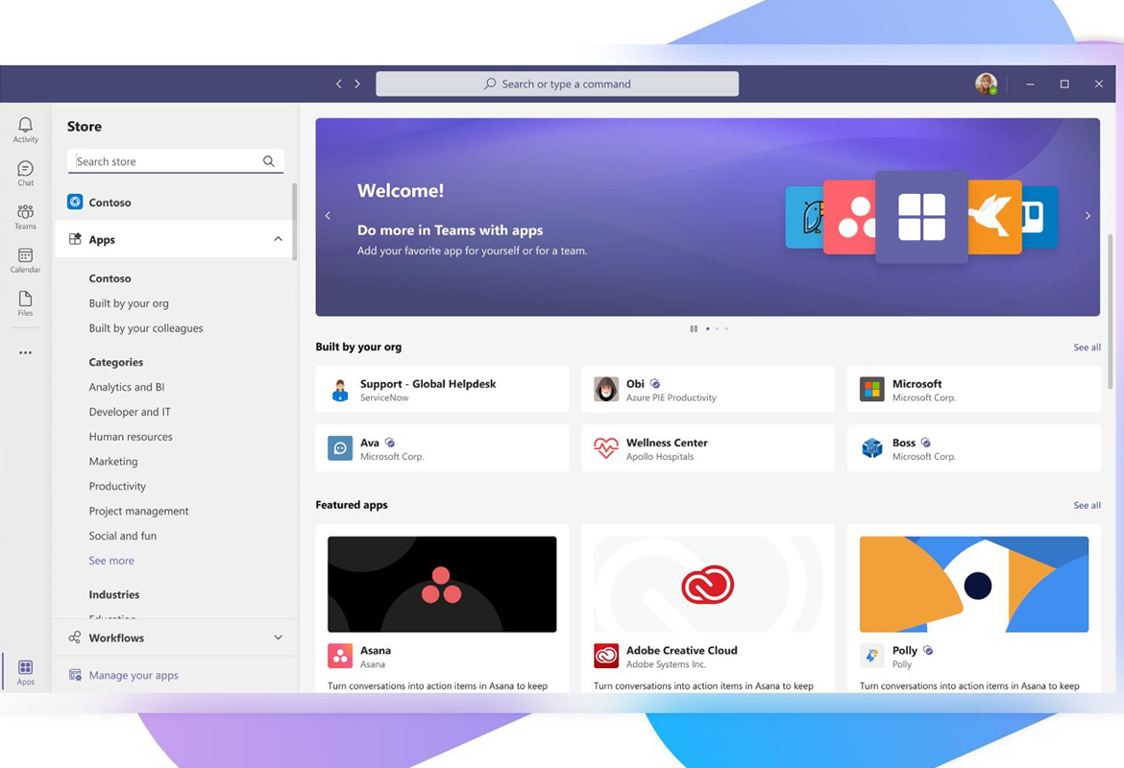Go forward with the navigation arrow
Screen dimensions: 1124x768
[x=357, y=84]
